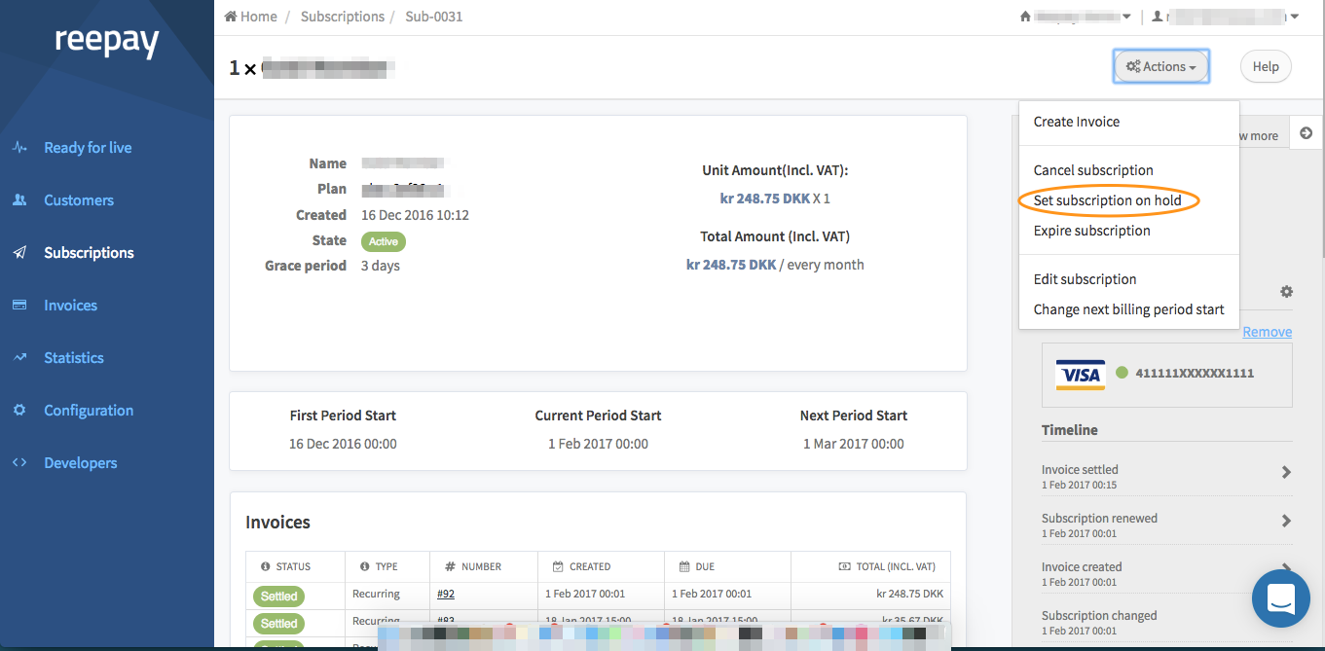Viewport: 1325px width, 651px height.
Task: Open the Actions dropdown
Action: [x=1161, y=66]
